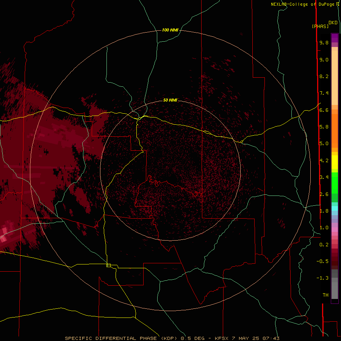Click the 5.0 legend value
The height and width of the screenshot is (341, 341).
coord(324,144)
